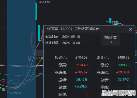This screenshot has width=137, height=98.
Task: Click the tall cyan candlestick at the peak
Action: pyautogui.click(x=36, y=11)
